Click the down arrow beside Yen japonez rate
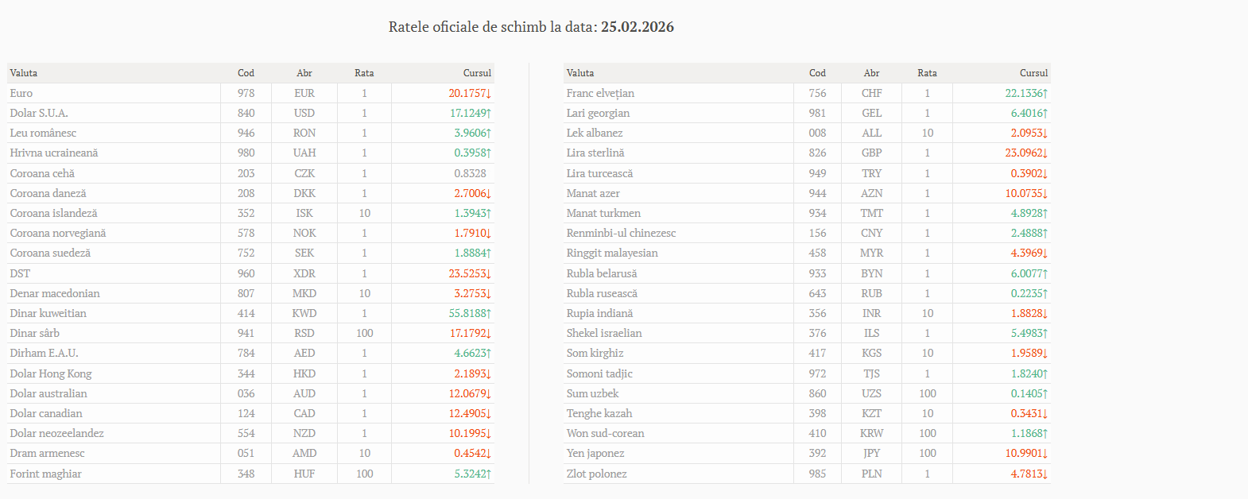Viewport: 1248px width, 499px height. (1045, 454)
